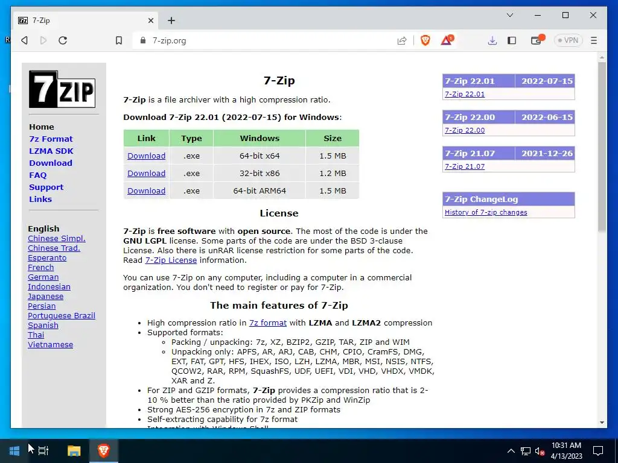The image size is (618, 463).
Task: Open the Brave Wallet icon
Action: 537,40
